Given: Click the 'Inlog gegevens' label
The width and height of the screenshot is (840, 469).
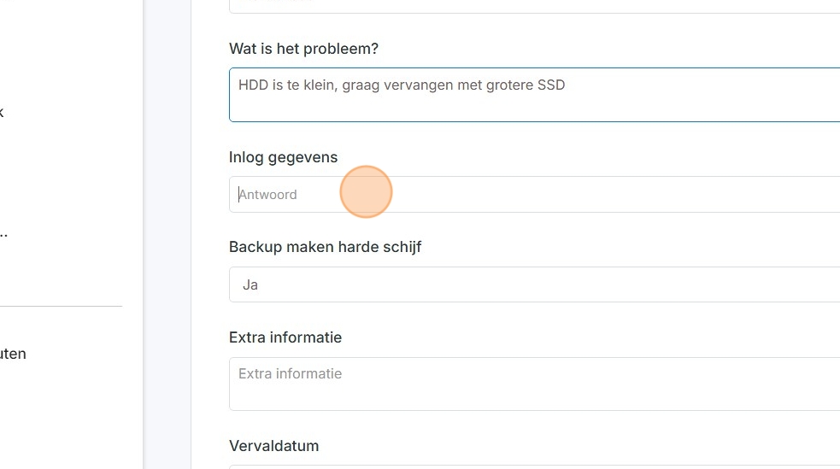Looking at the screenshot, I should 283,157.
